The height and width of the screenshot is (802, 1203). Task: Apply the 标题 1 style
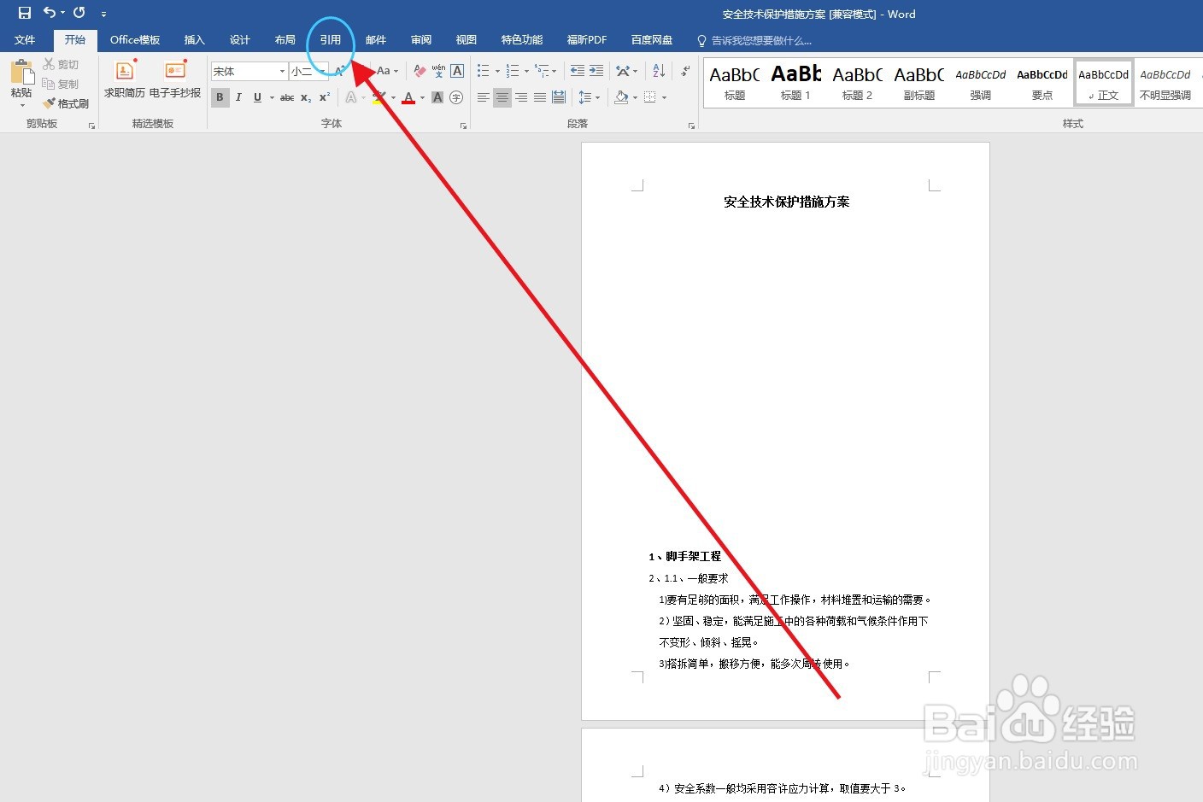(795, 82)
